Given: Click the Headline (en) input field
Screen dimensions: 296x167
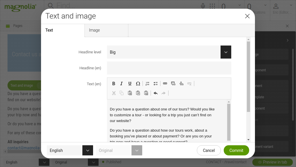Looking at the screenshot, I should [x=169, y=68].
